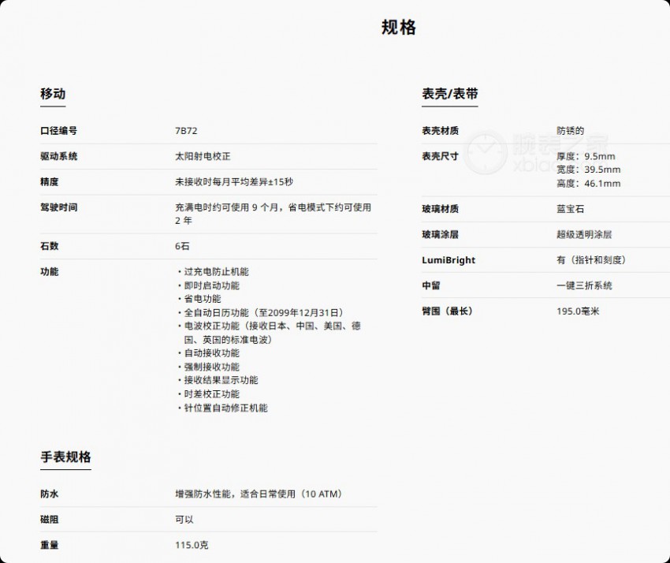Screen dimensions: 670x563
Task: Select the width value 宽度：39.5mm
Action: pos(588,170)
